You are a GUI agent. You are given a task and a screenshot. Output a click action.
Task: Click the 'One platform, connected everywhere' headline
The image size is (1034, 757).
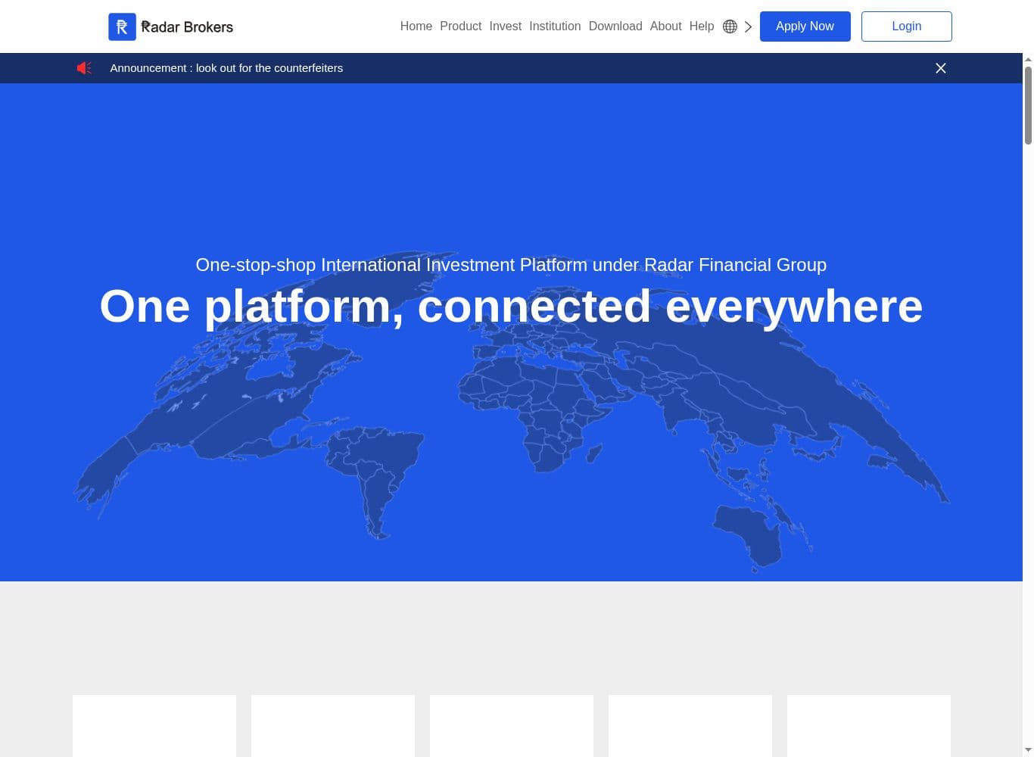pyautogui.click(x=511, y=306)
